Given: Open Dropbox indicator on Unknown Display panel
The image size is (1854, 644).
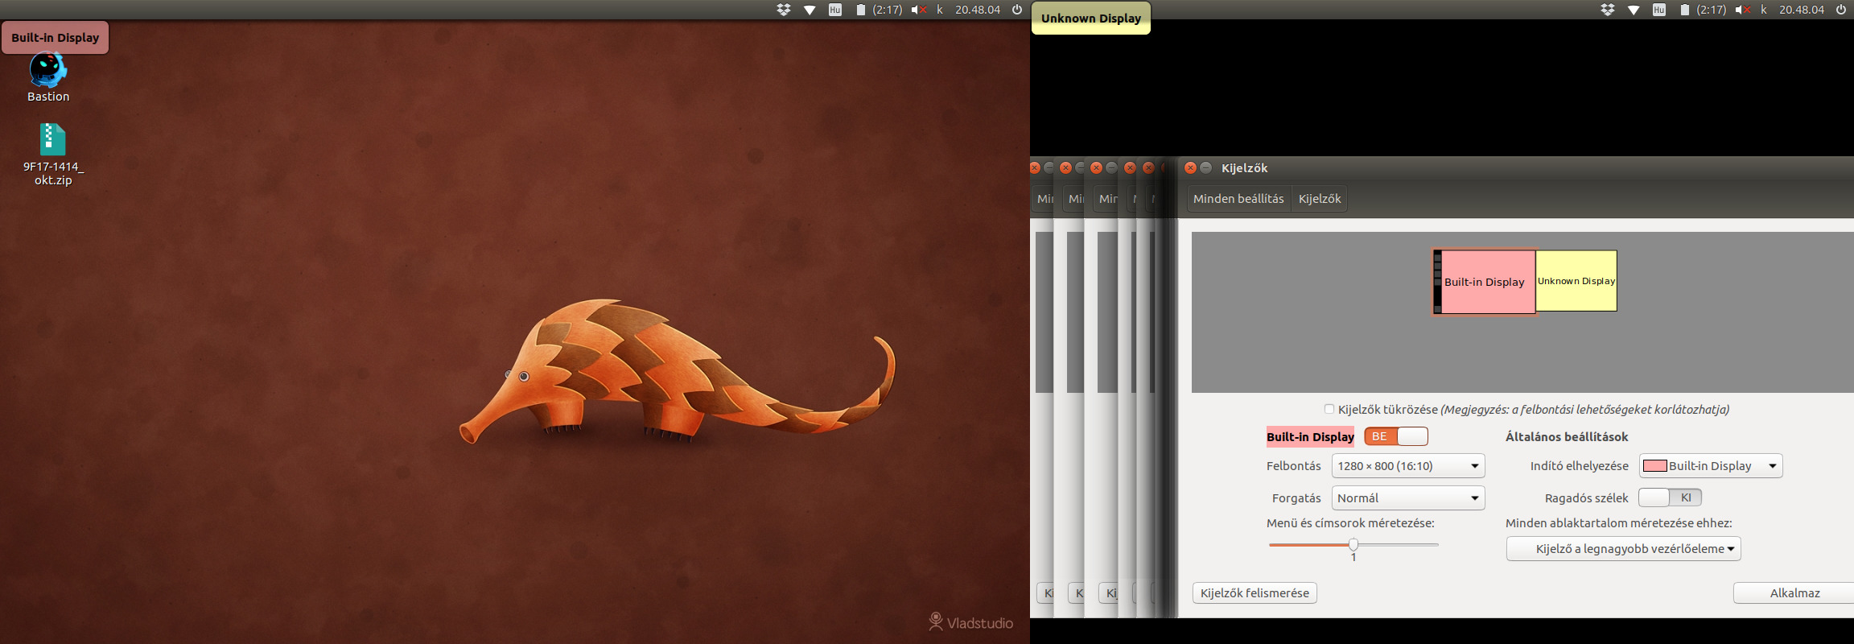Looking at the screenshot, I should [x=1608, y=10].
